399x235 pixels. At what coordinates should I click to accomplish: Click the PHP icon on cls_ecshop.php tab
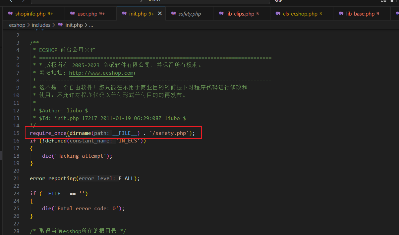click(x=278, y=14)
